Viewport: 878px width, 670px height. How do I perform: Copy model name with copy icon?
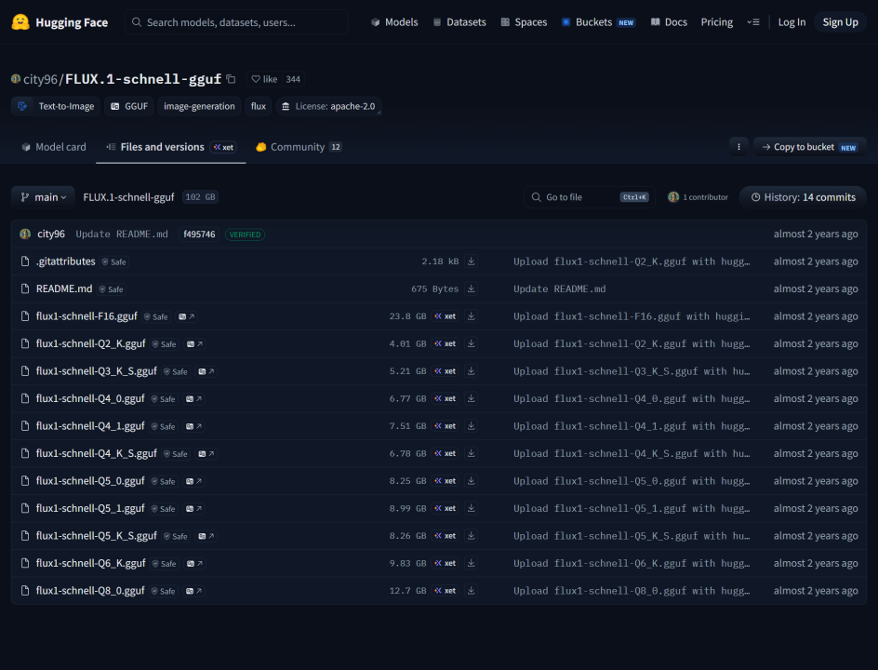pyautogui.click(x=231, y=79)
